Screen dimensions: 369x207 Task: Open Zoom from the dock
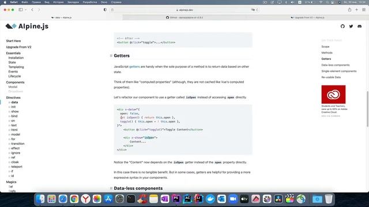(233, 199)
